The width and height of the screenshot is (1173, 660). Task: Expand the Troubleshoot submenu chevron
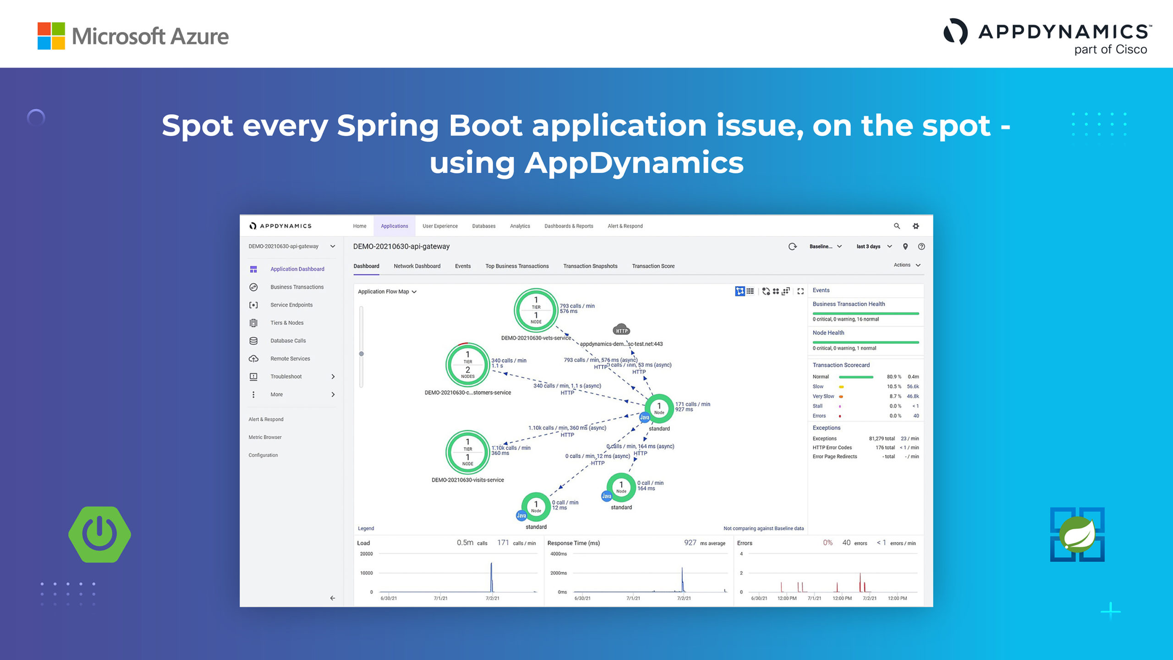[x=333, y=376]
